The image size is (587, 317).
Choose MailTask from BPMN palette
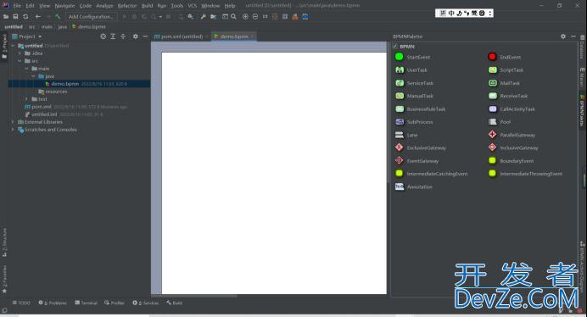(x=504, y=83)
